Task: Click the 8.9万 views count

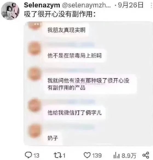Action: (x=129, y=156)
